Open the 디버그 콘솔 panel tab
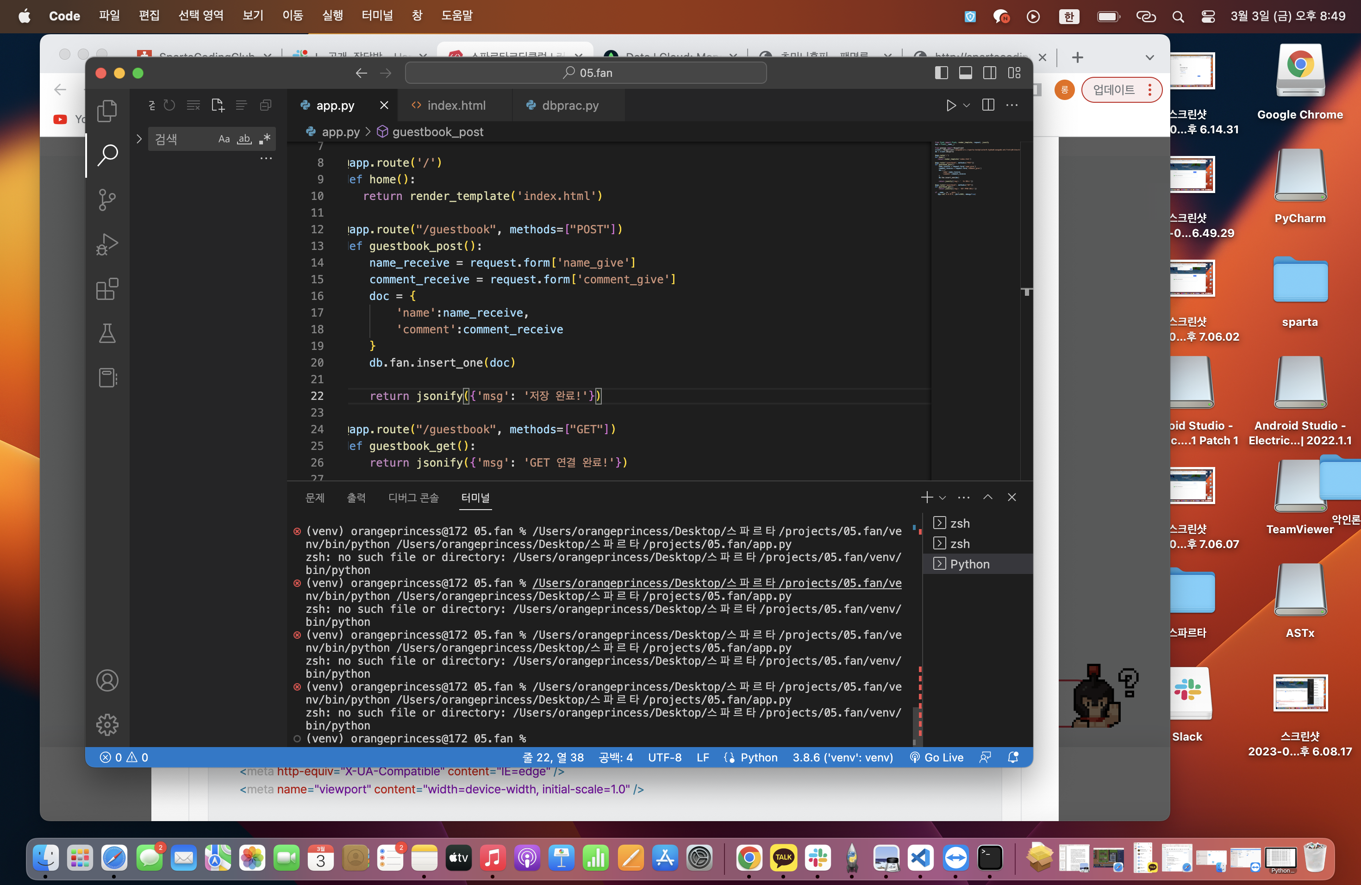 click(413, 498)
